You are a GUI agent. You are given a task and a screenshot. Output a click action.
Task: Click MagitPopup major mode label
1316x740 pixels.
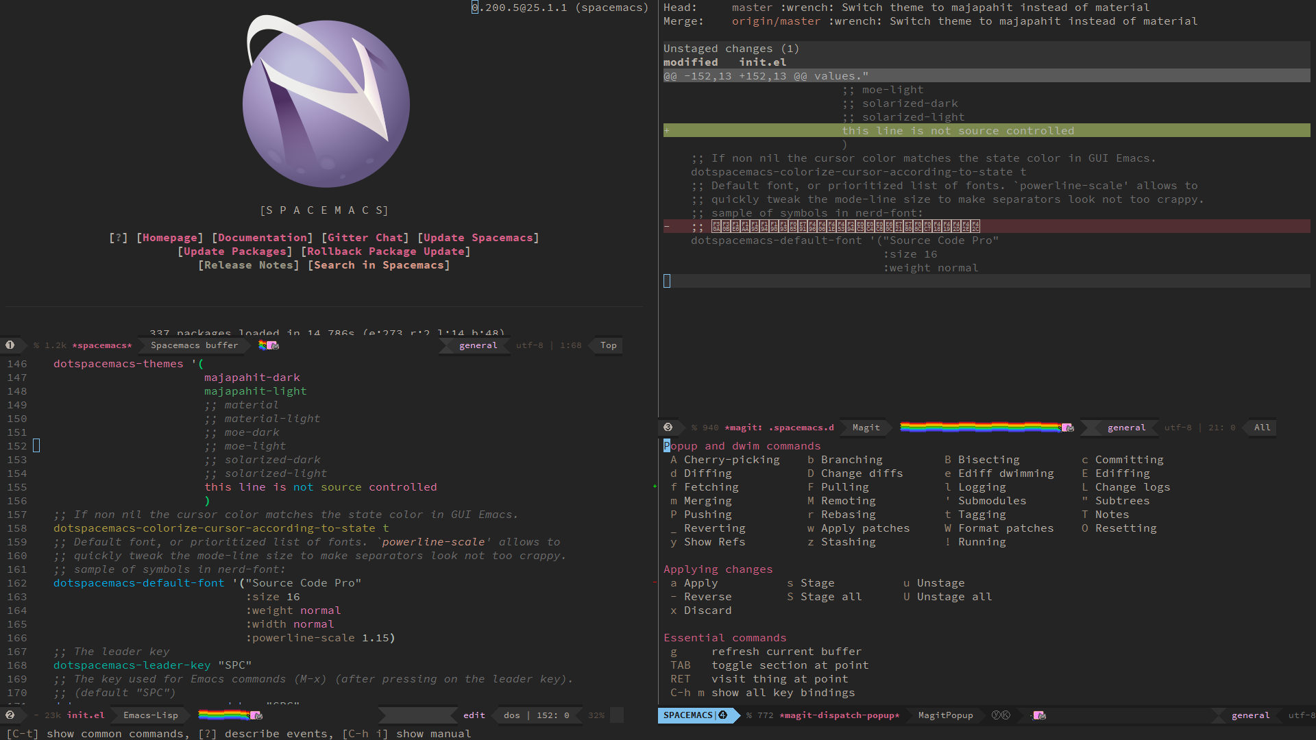tap(946, 715)
